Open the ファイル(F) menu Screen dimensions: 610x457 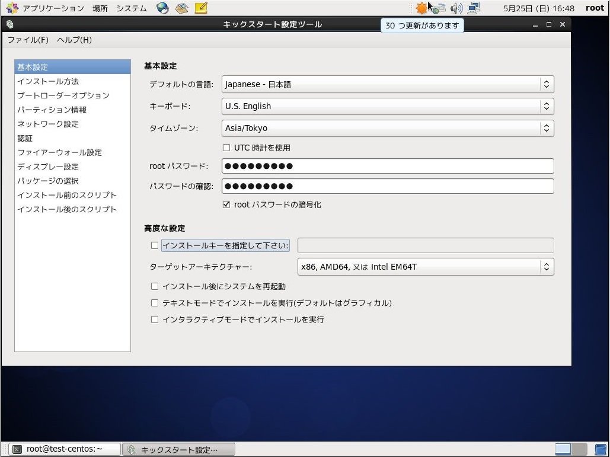28,40
